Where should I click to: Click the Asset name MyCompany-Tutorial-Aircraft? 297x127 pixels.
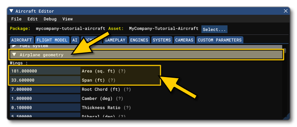pyautogui.click(x=164, y=28)
